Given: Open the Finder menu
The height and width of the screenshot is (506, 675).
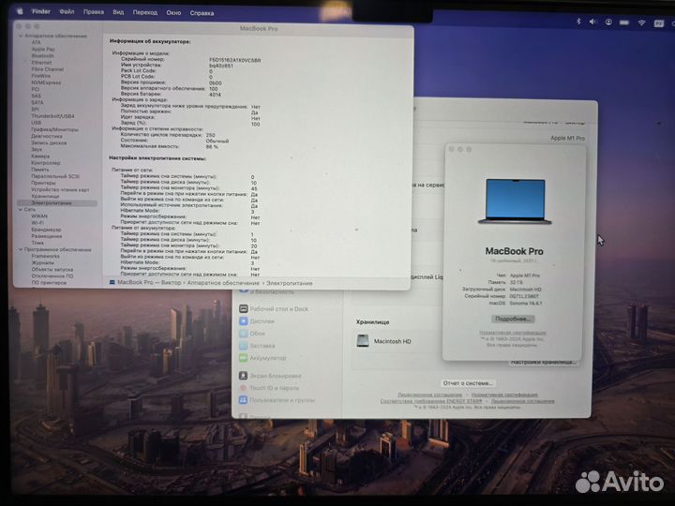Looking at the screenshot, I should 41,11.
